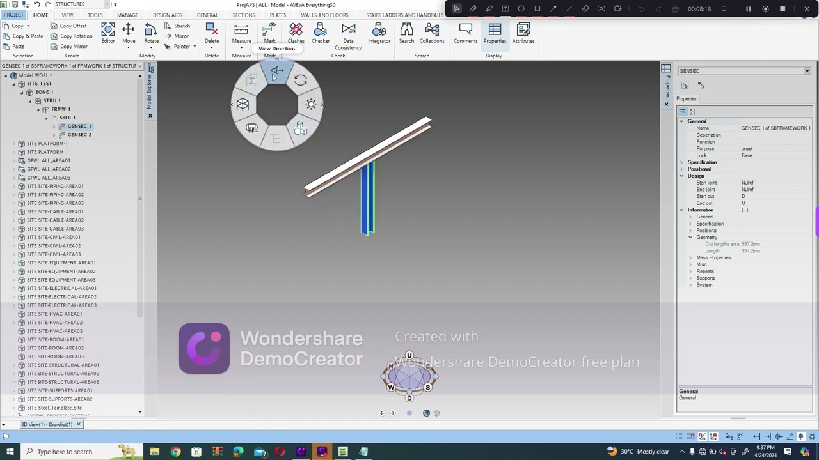Switch to the PROJECT tab

click(x=13, y=15)
